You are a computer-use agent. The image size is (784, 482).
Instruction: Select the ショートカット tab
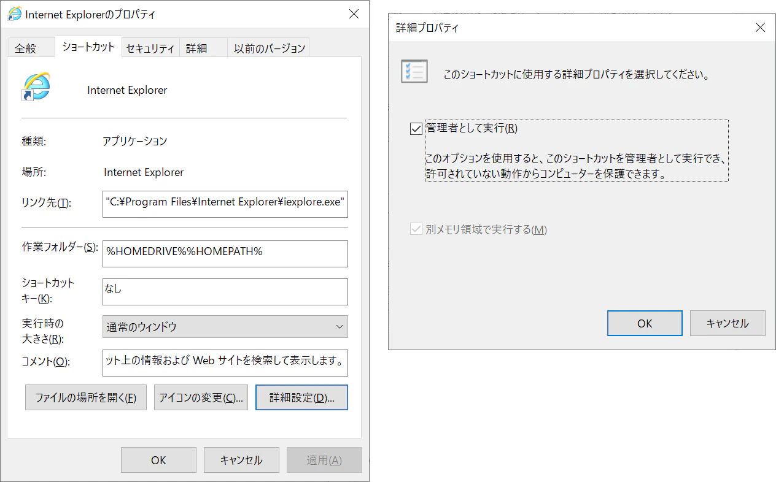[x=88, y=47]
